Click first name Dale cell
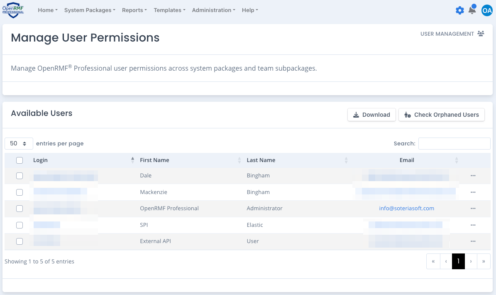The width and height of the screenshot is (496, 295). (x=146, y=176)
